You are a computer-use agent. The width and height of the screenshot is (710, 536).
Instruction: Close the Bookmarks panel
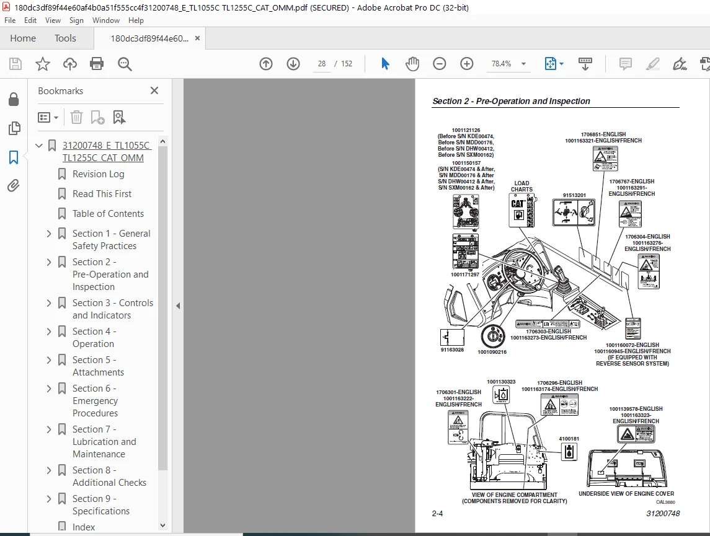154,90
